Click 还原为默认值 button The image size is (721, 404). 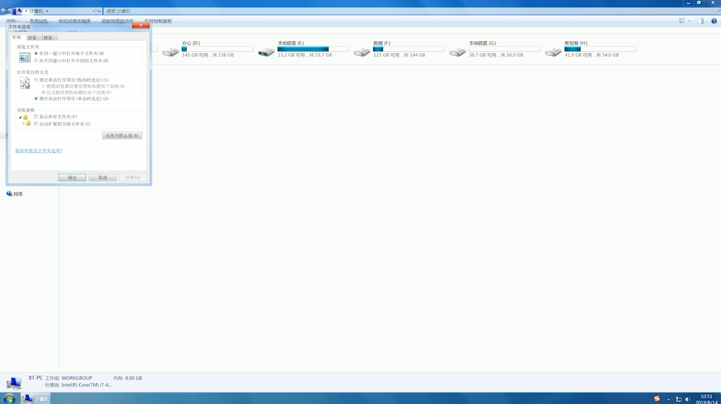[x=122, y=135]
